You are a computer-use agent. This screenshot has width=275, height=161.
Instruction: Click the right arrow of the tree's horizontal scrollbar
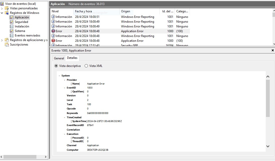pyautogui.click(x=46, y=157)
